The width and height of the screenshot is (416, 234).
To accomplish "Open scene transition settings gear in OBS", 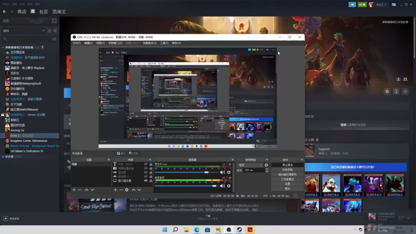I will (266, 165).
